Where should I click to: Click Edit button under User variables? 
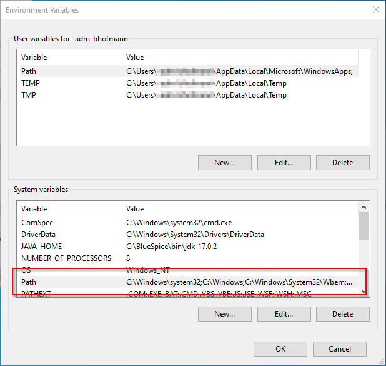(x=284, y=163)
